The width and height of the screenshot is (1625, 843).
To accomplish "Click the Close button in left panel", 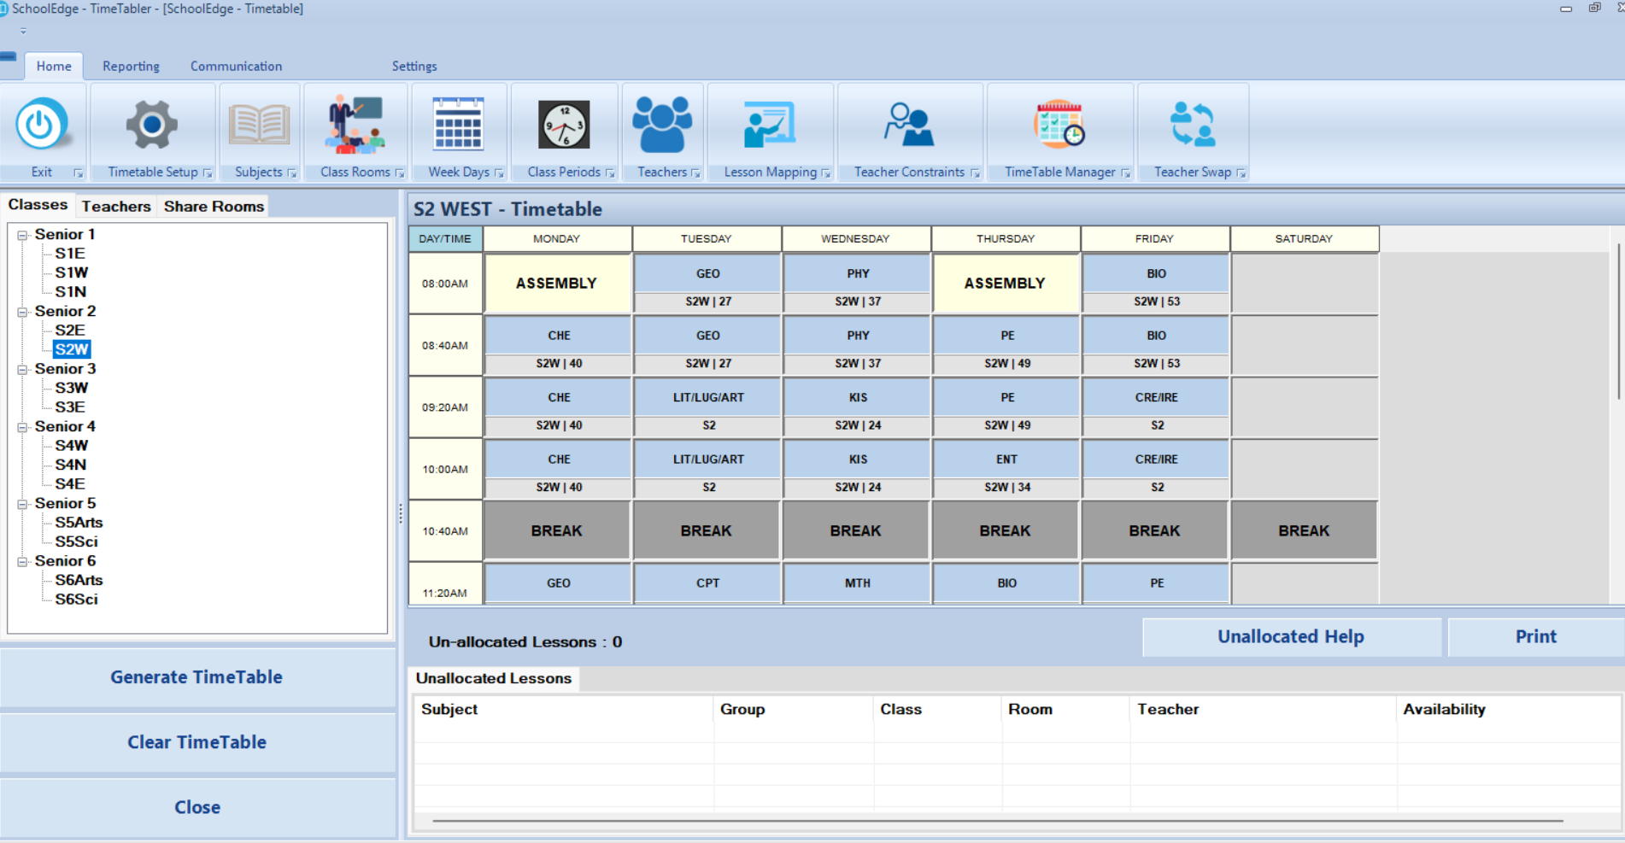I will click(197, 807).
